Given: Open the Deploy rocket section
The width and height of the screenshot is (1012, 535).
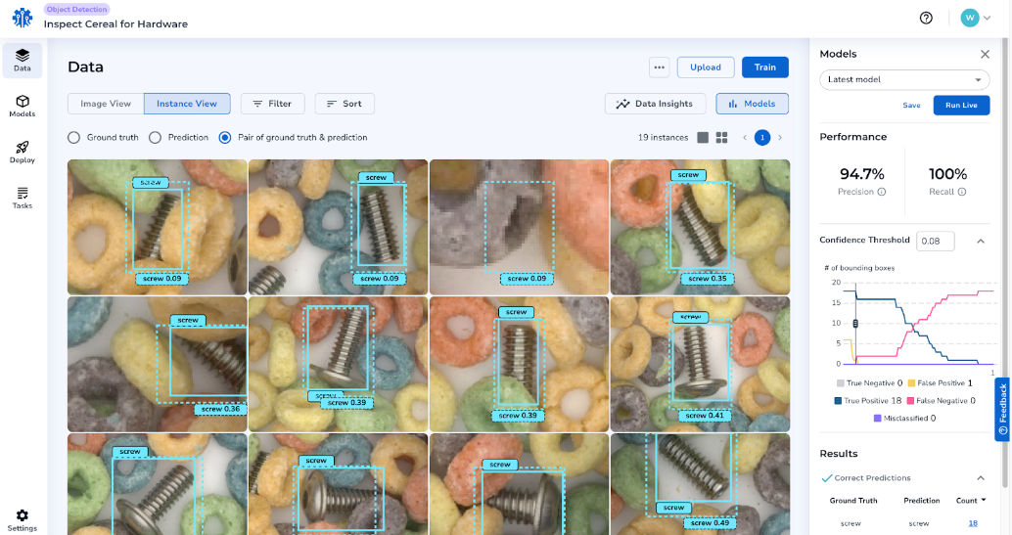Looking at the screenshot, I should (23, 153).
